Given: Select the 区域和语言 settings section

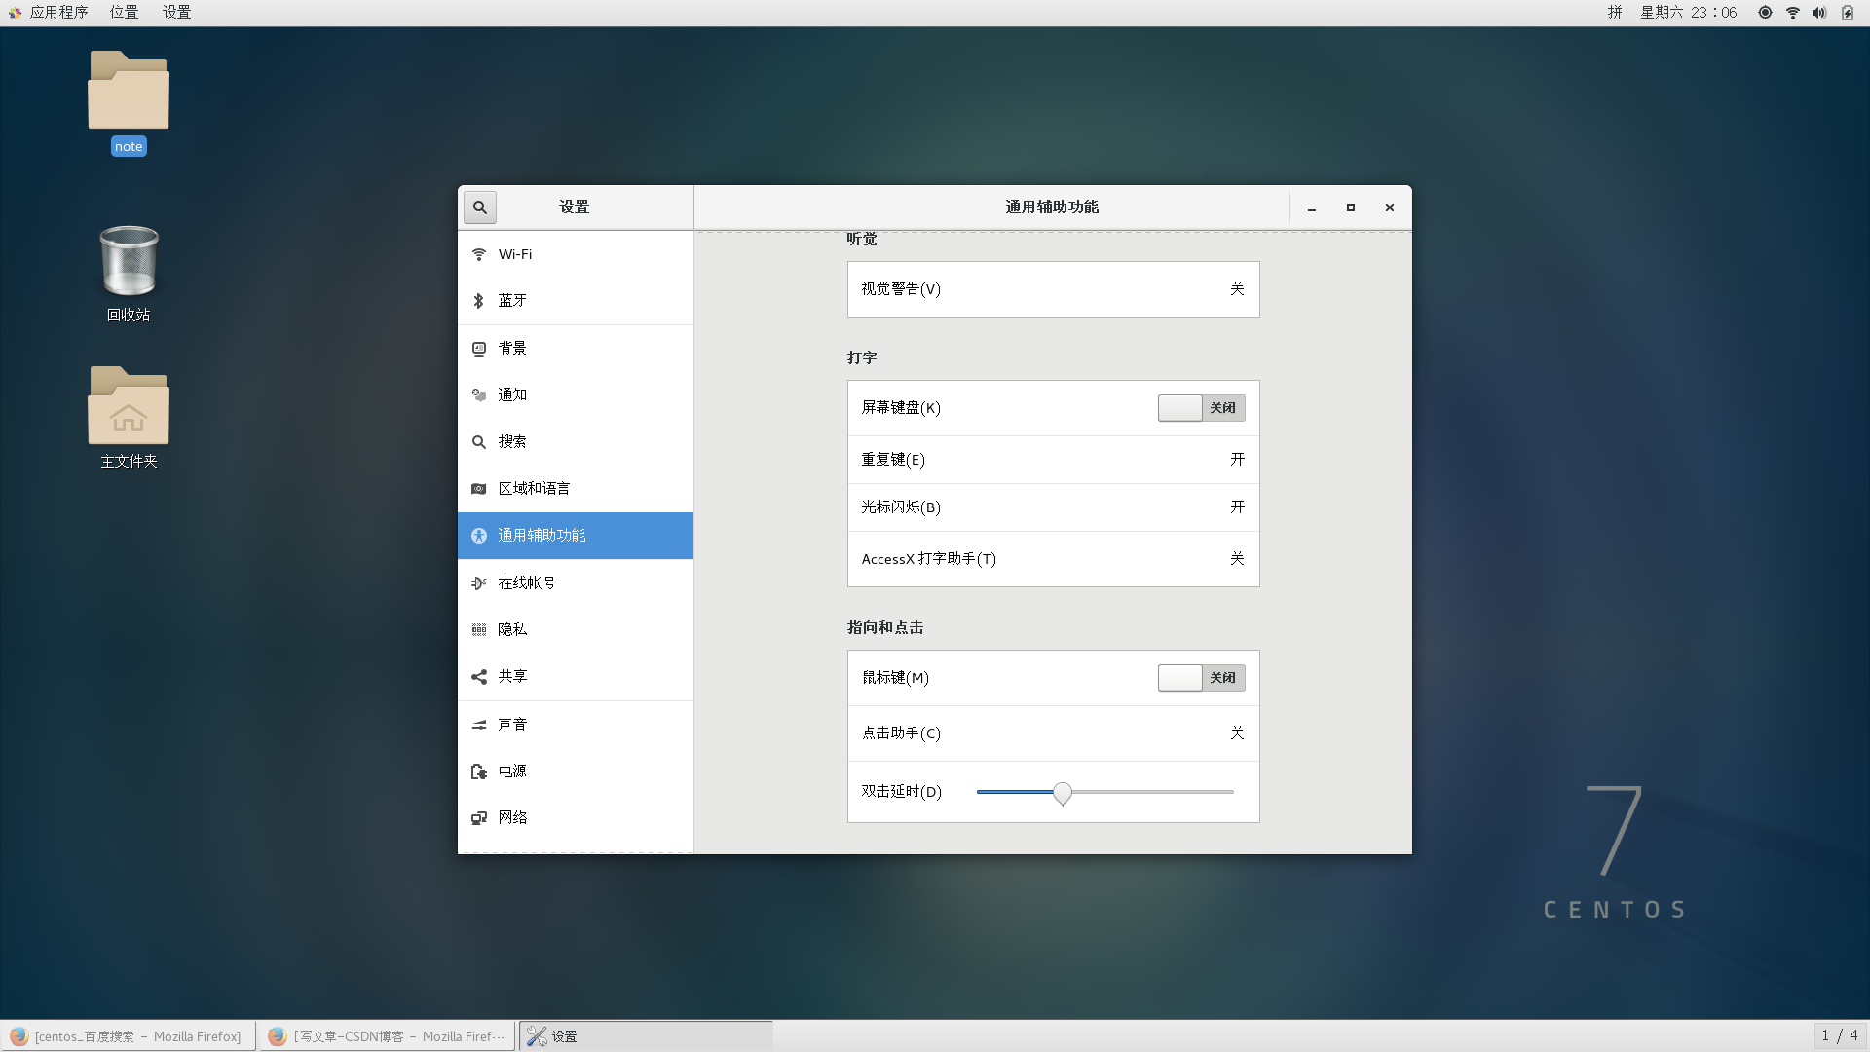Looking at the screenshot, I should point(536,488).
